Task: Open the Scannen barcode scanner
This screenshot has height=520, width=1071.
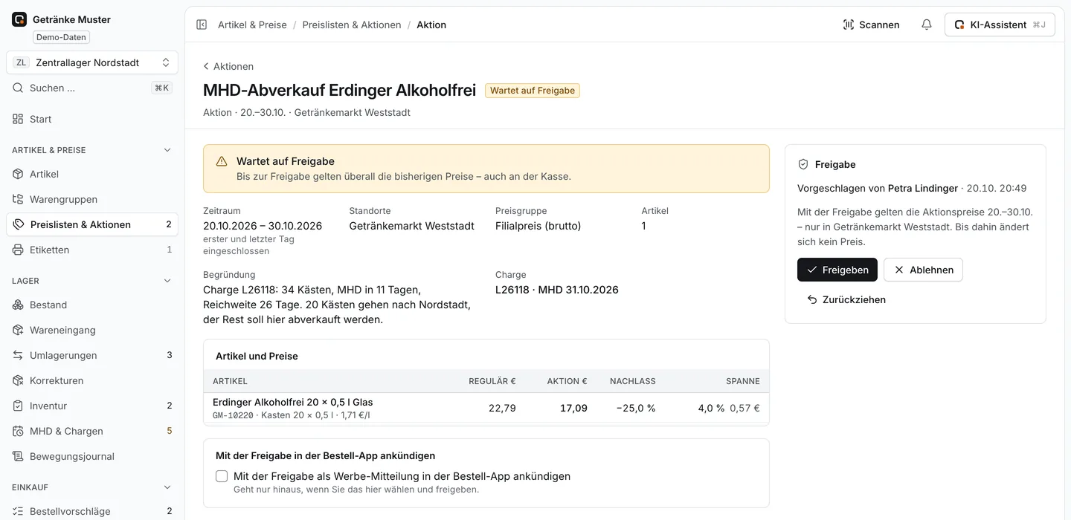Action: (x=871, y=25)
